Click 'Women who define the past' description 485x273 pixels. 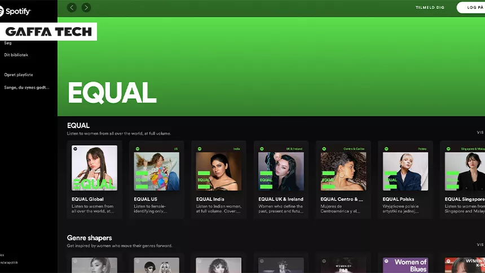(x=281, y=209)
